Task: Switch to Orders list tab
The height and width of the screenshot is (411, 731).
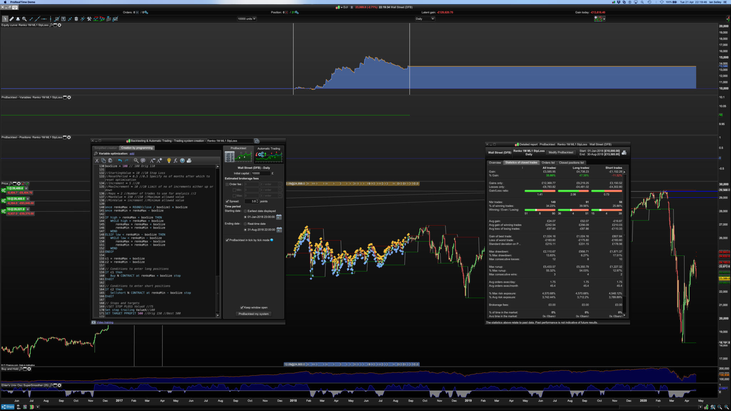Action: [x=548, y=163]
